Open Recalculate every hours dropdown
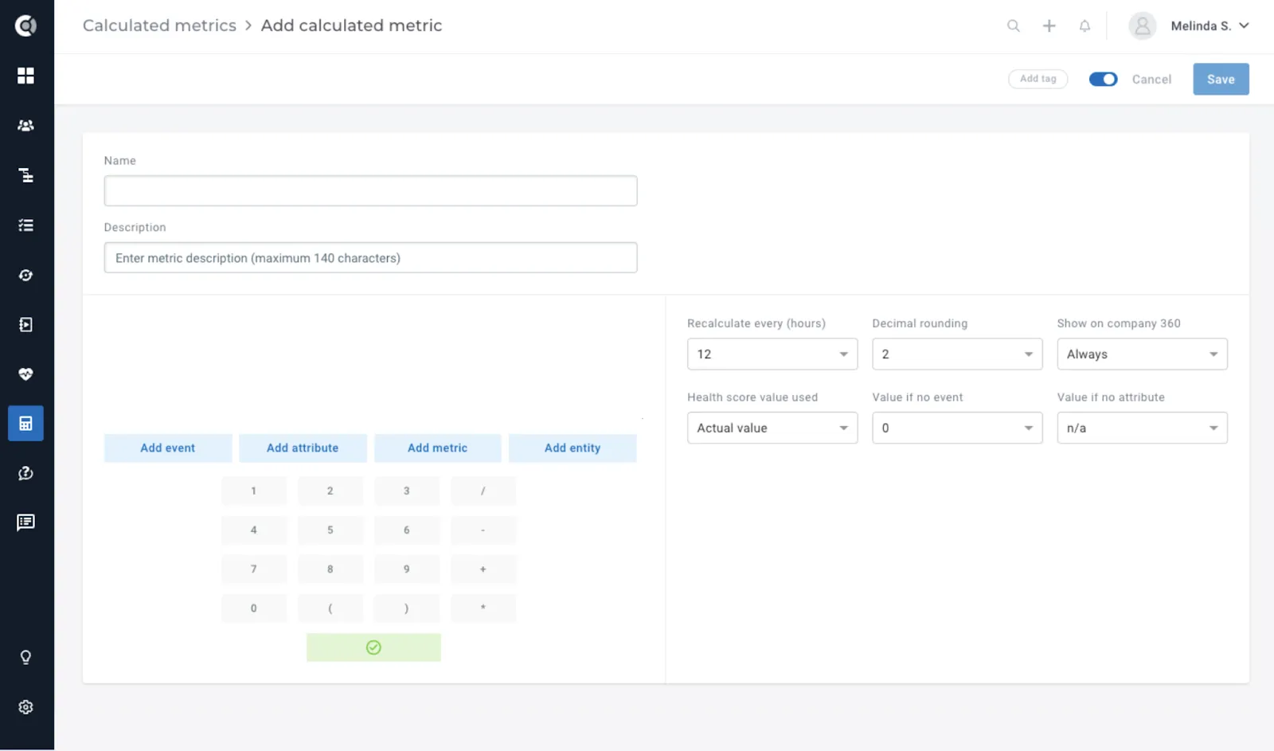Screen dimensions: 1274x751 pyautogui.click(x=772, y=354)
